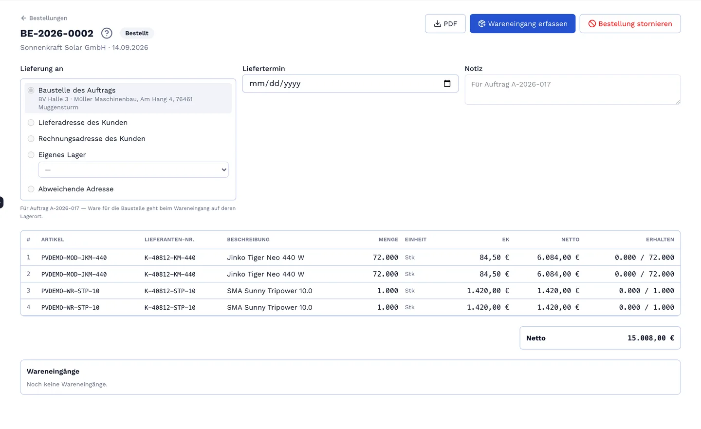Click the 6.084,00 € net value in row 1

(558, 258)
